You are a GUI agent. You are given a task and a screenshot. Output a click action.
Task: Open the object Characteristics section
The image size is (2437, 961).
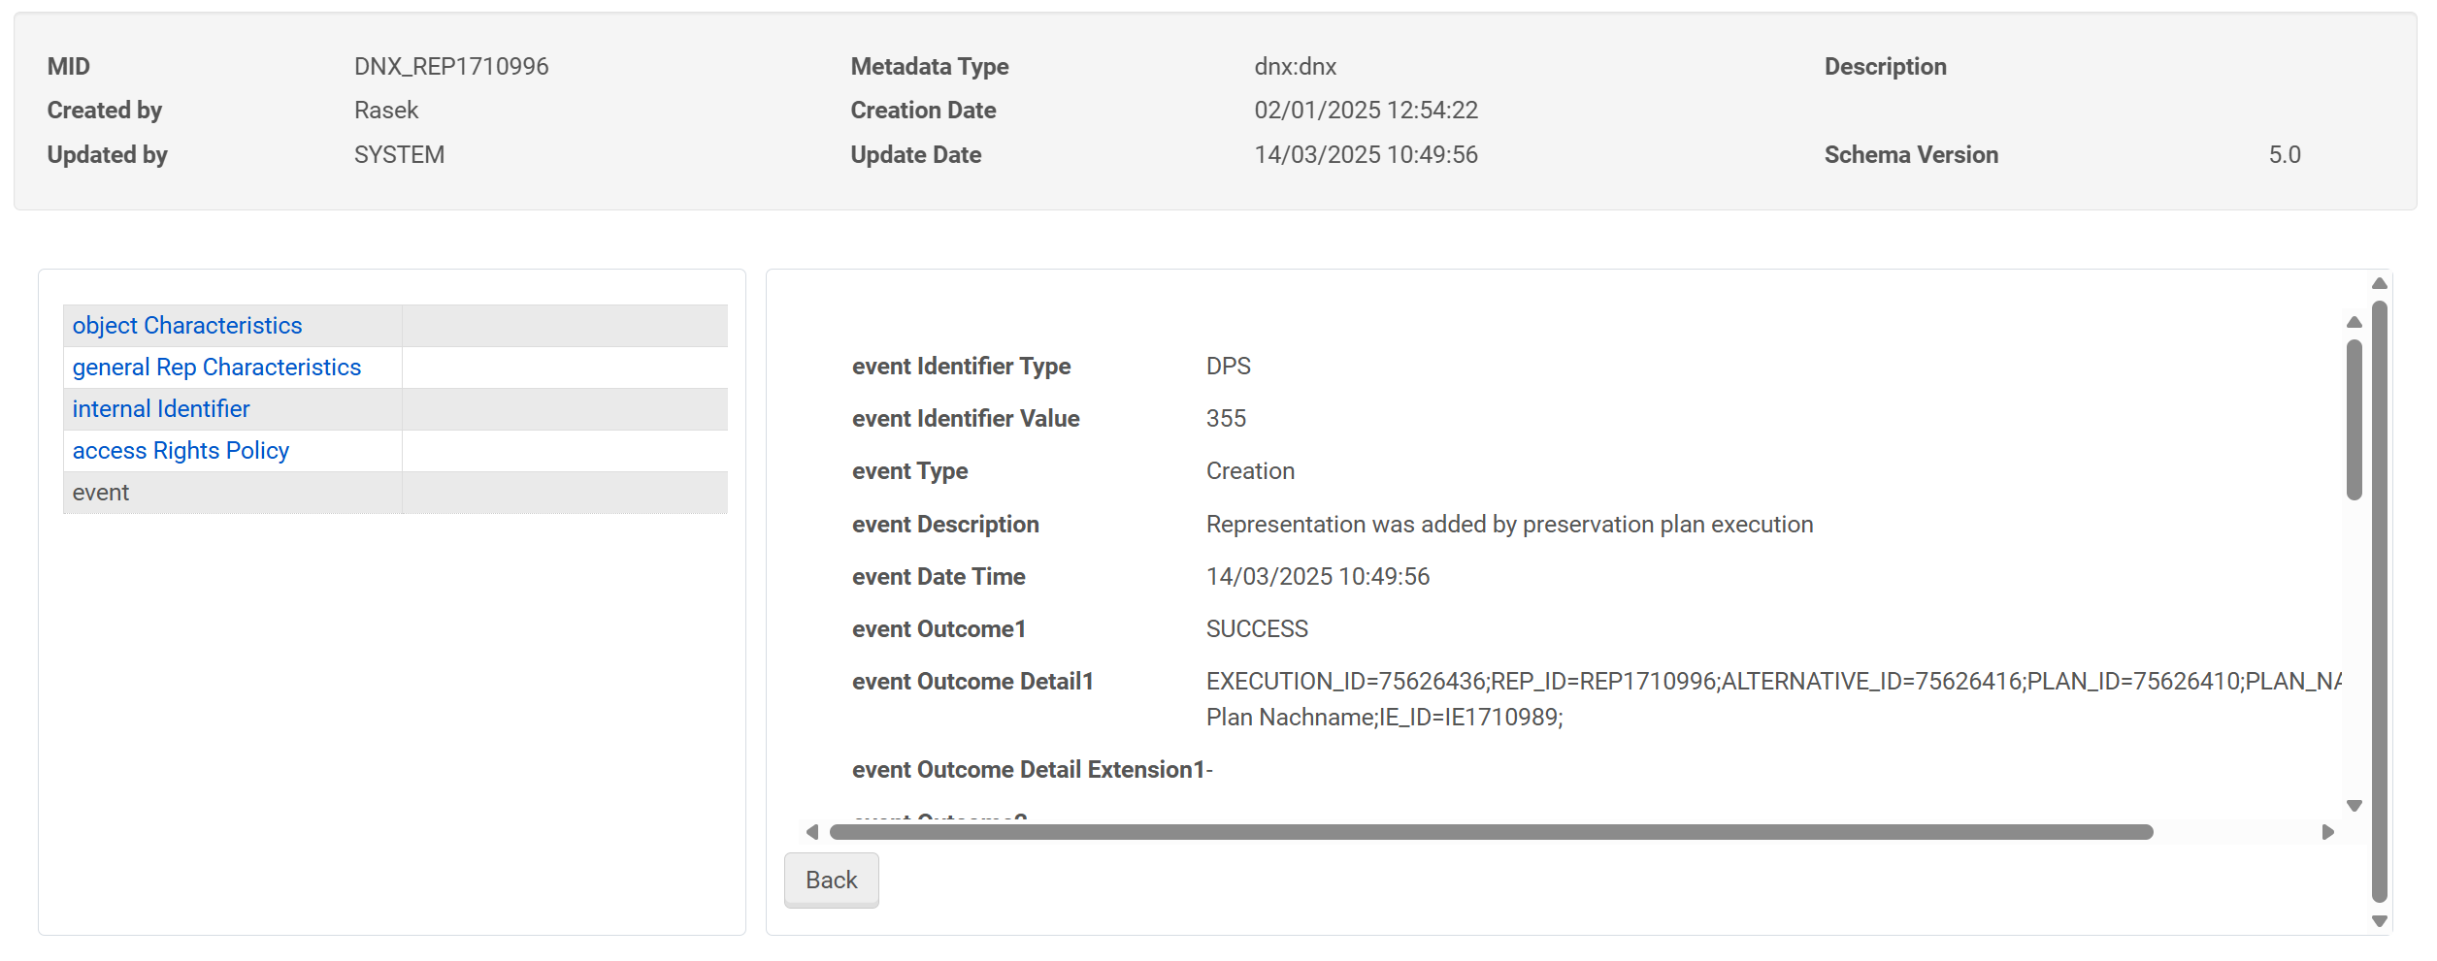(x=187, y=326)
